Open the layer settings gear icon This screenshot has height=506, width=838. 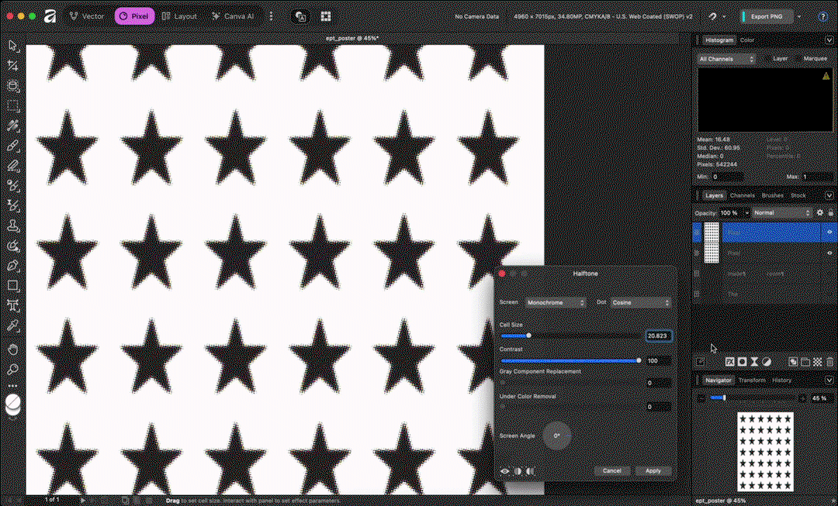pos(820,212)
